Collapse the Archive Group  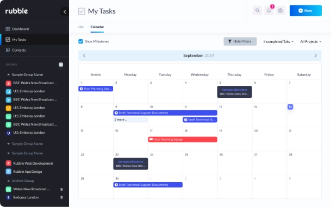(x=9, y=181)
